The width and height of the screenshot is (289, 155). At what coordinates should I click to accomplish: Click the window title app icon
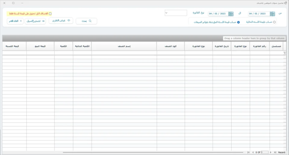pos(285,3)
